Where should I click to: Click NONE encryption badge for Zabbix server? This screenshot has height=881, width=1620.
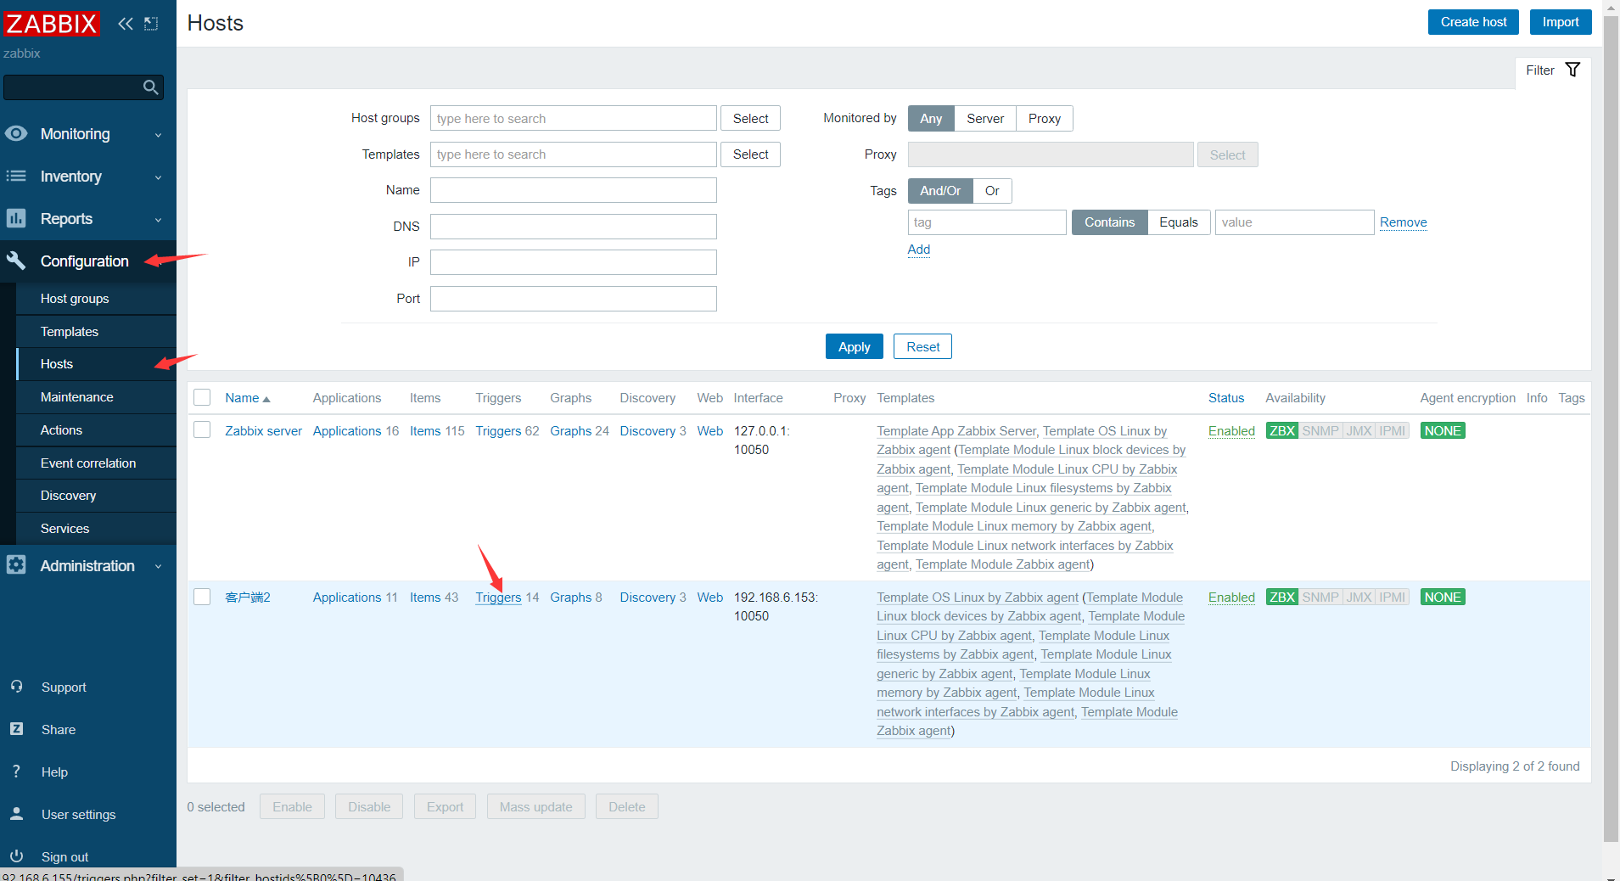pyautogui.click(x=1443, y=431)
